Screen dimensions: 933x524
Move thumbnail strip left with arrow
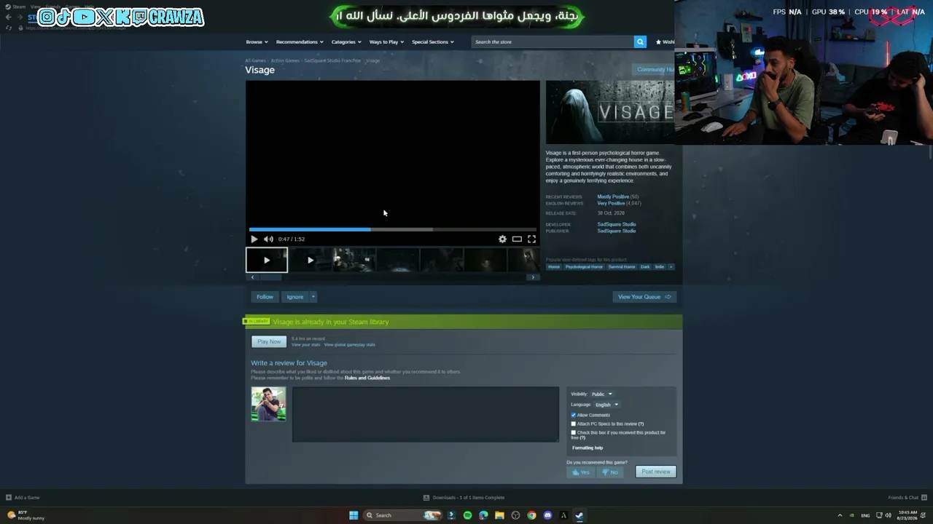252,277
